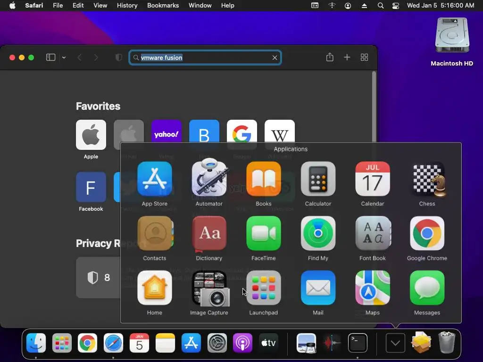
Task: Open Calendar in the Applications stack
Action: click(x=373, y=179)
